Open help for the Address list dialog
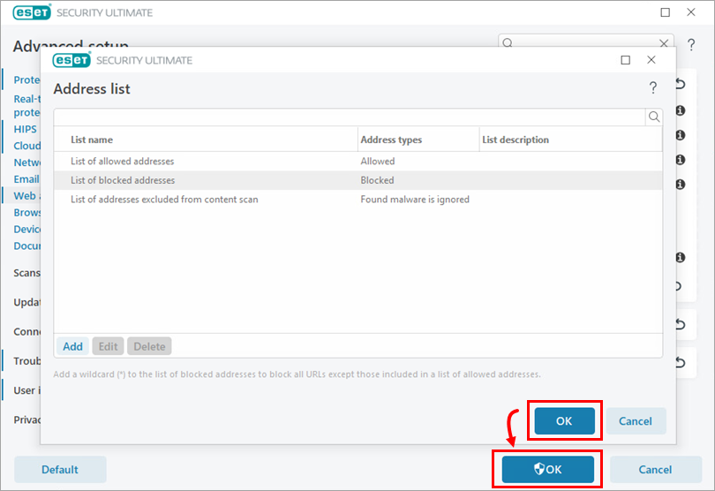The width and height of the screenshot is (715, 491). tap(653, 87)
